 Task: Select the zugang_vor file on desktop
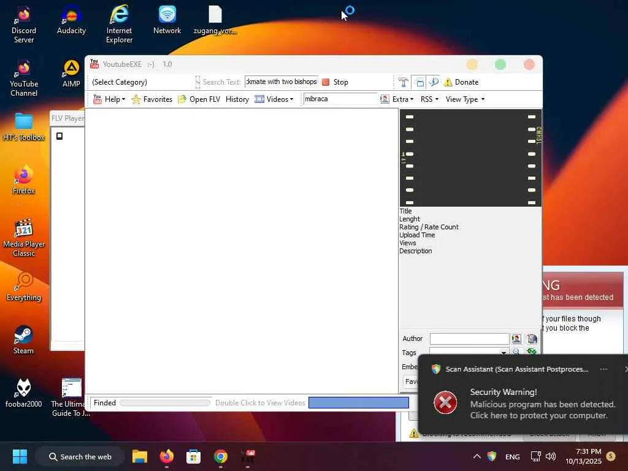point(215,20)
